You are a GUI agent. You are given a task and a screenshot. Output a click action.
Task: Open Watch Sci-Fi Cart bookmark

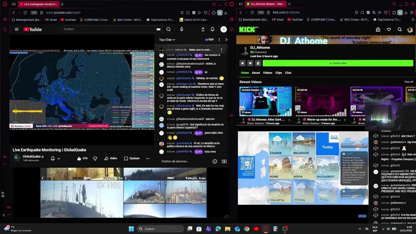tap(194, 20)
